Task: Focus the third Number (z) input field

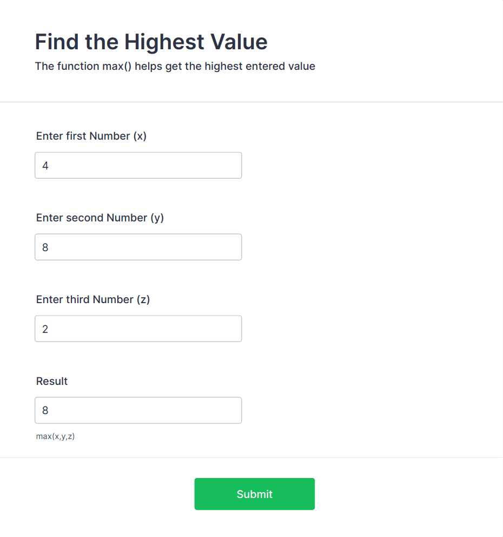Action: [x=138, y=329]
